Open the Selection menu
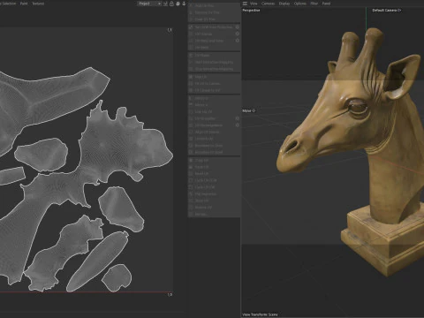This screenshot has width=424, height=318. [x=9, y=4]
